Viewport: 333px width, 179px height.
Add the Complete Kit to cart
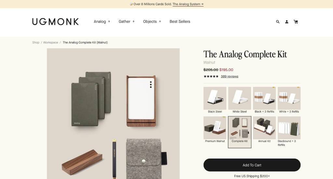(252, 165)
